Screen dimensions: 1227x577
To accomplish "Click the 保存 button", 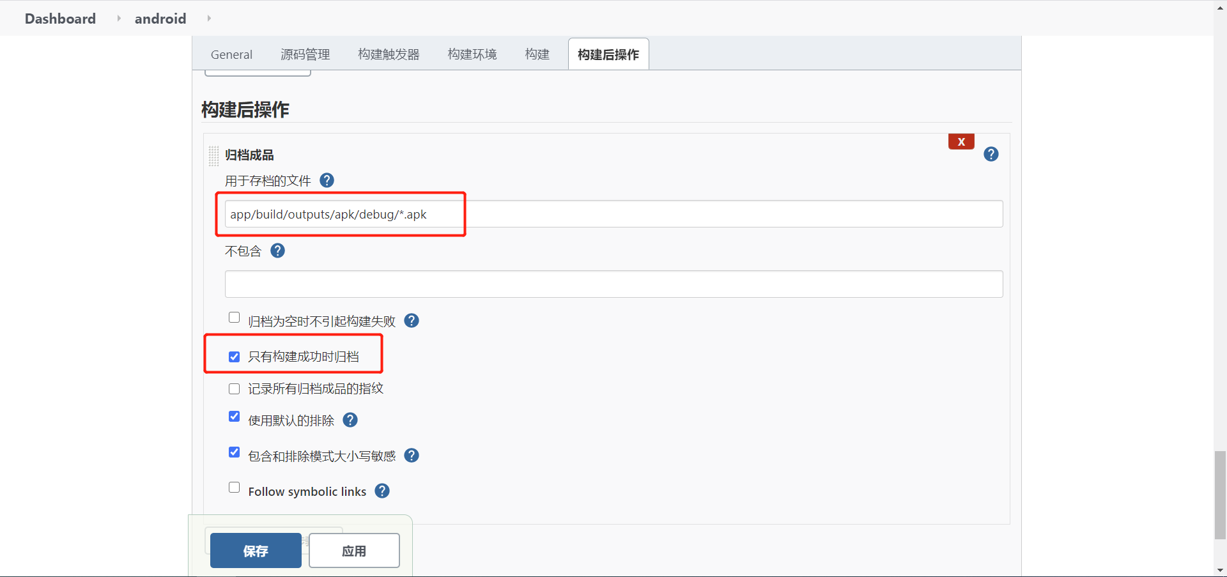I will 256,551.
